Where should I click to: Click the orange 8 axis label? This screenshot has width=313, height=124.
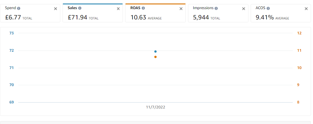tap(298, 102)
